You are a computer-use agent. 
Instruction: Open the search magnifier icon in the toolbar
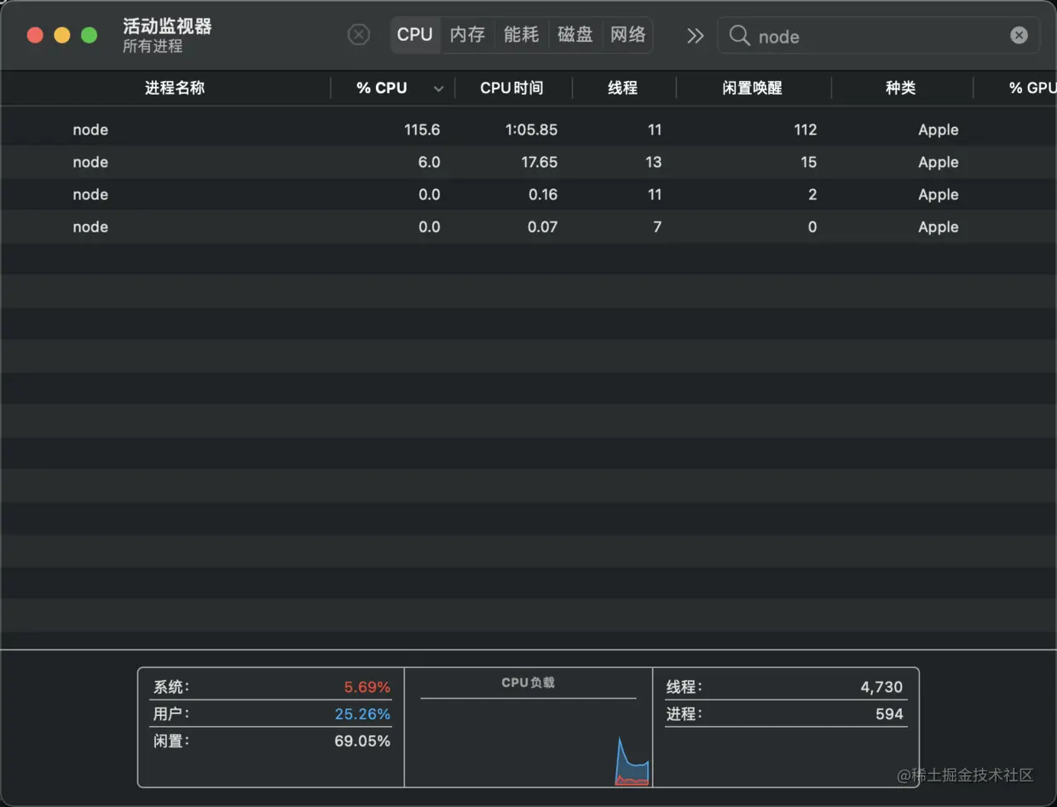pyautogui.click(x=738, y=36)
